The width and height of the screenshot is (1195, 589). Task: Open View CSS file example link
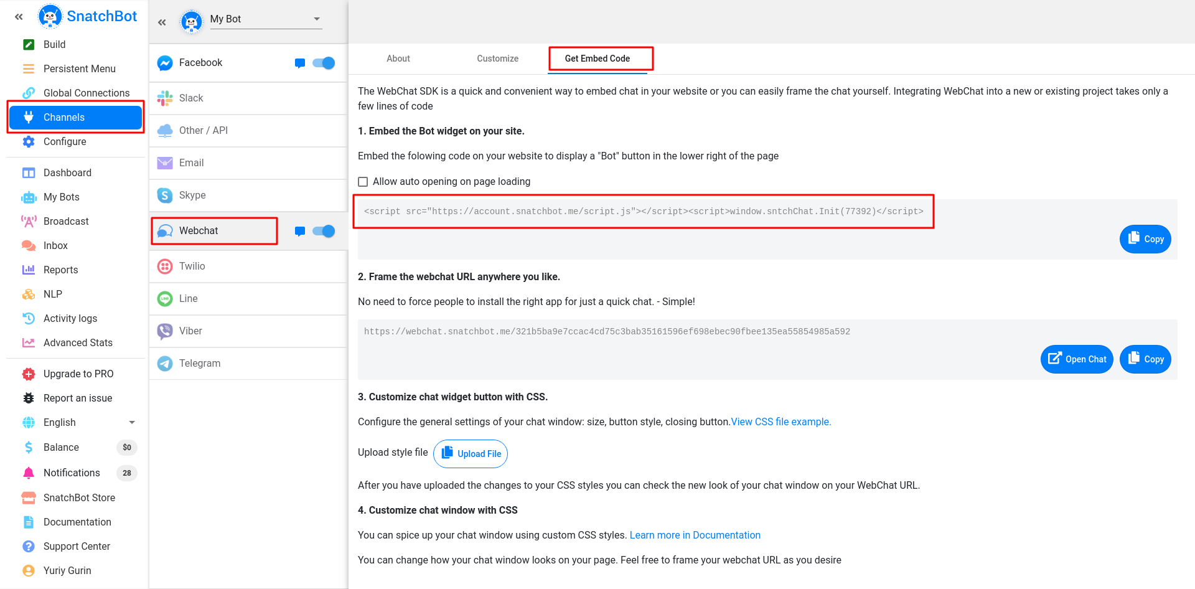click(781, 422)
